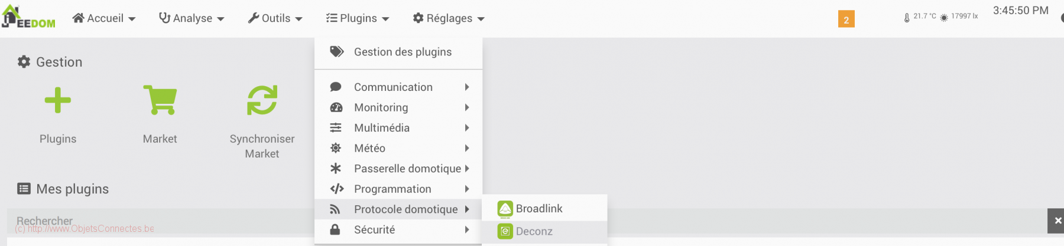Expand the Sécurité submenu

[398, 230]
